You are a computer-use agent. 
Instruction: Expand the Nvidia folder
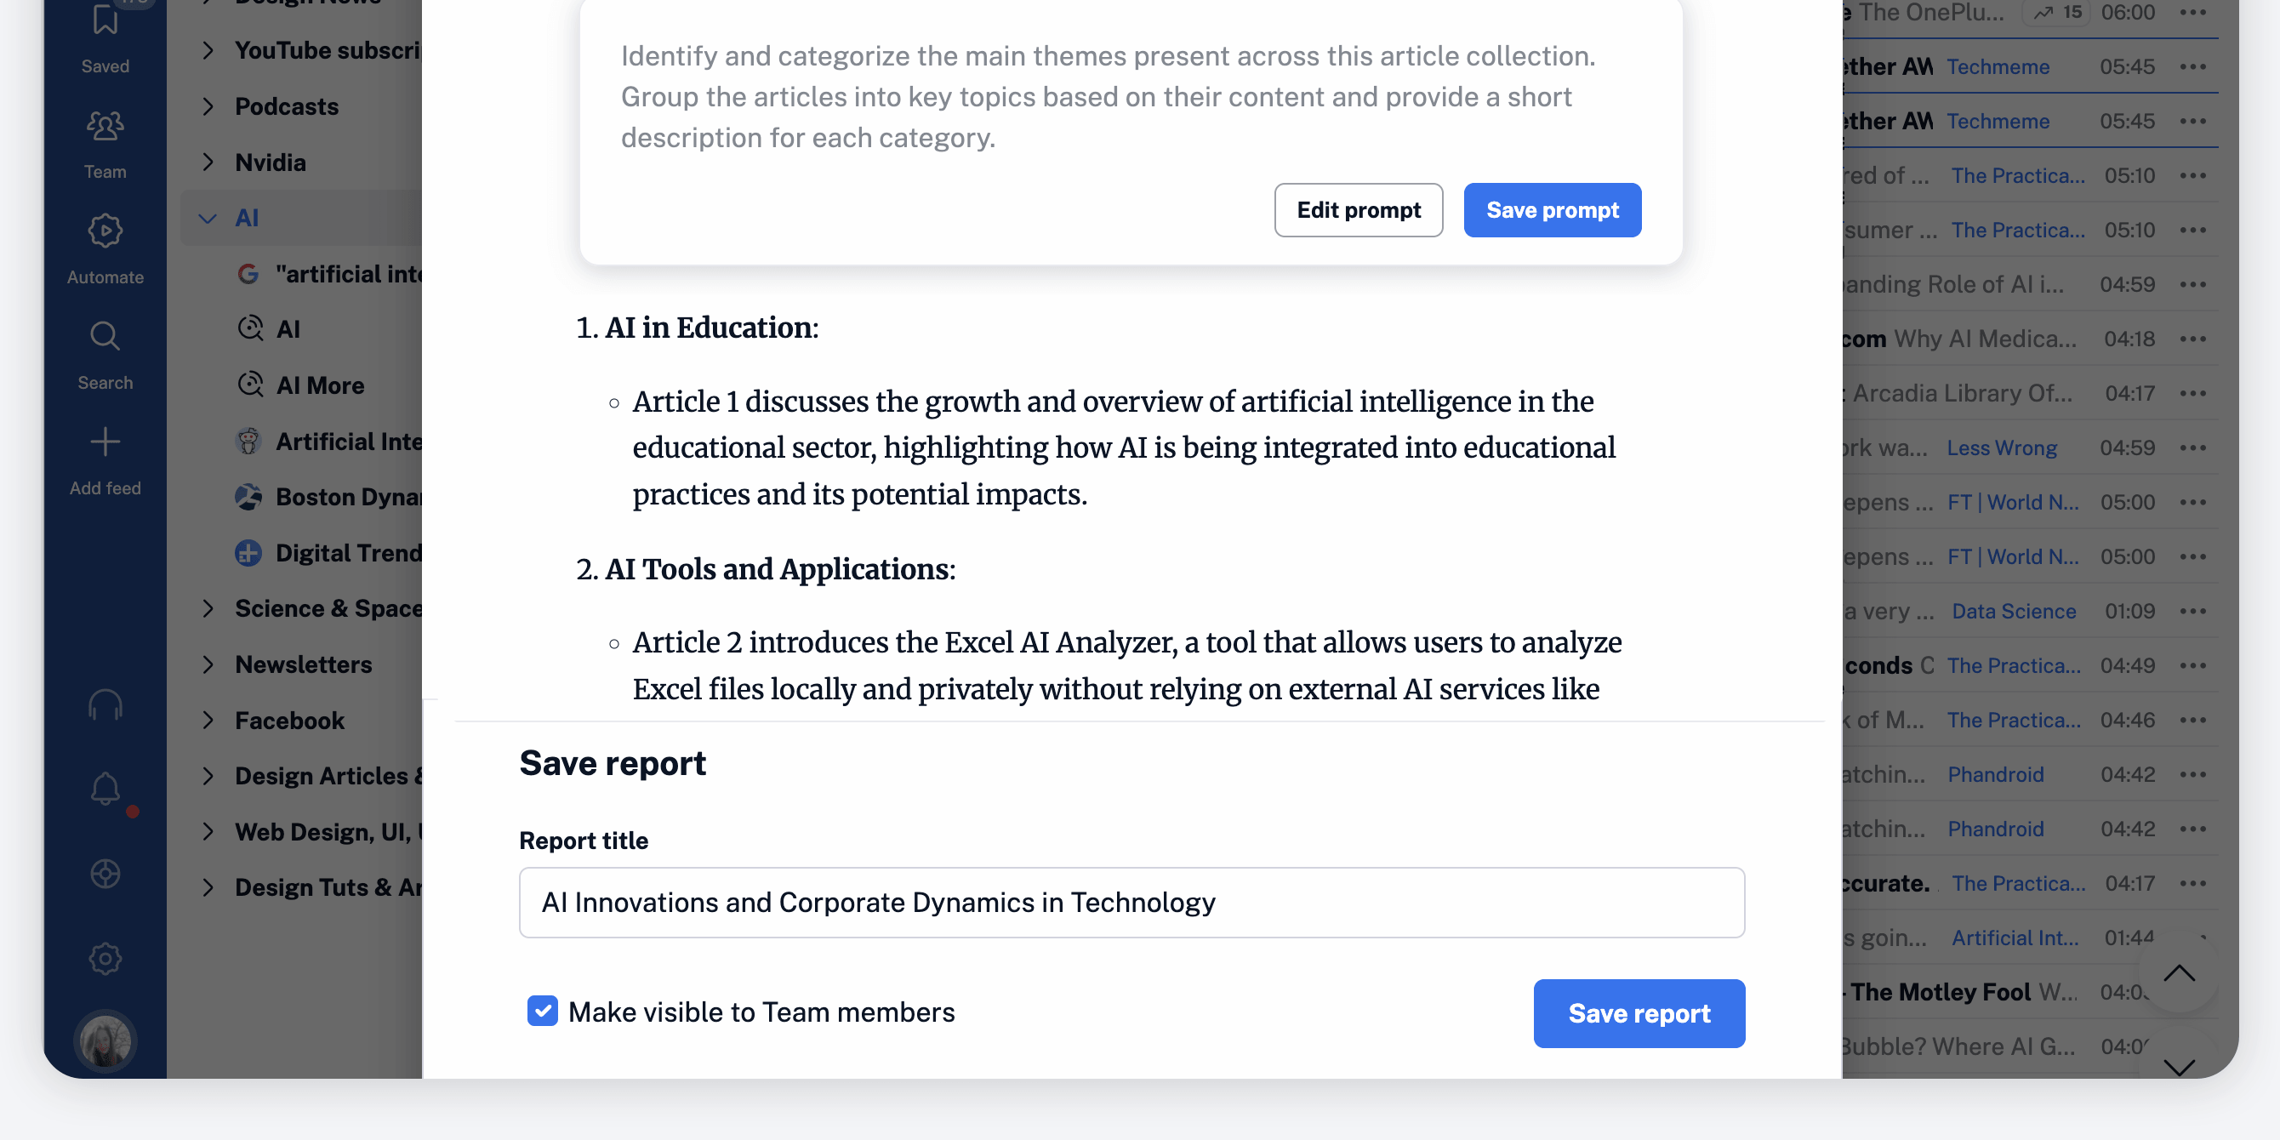[x=208, y=162]
